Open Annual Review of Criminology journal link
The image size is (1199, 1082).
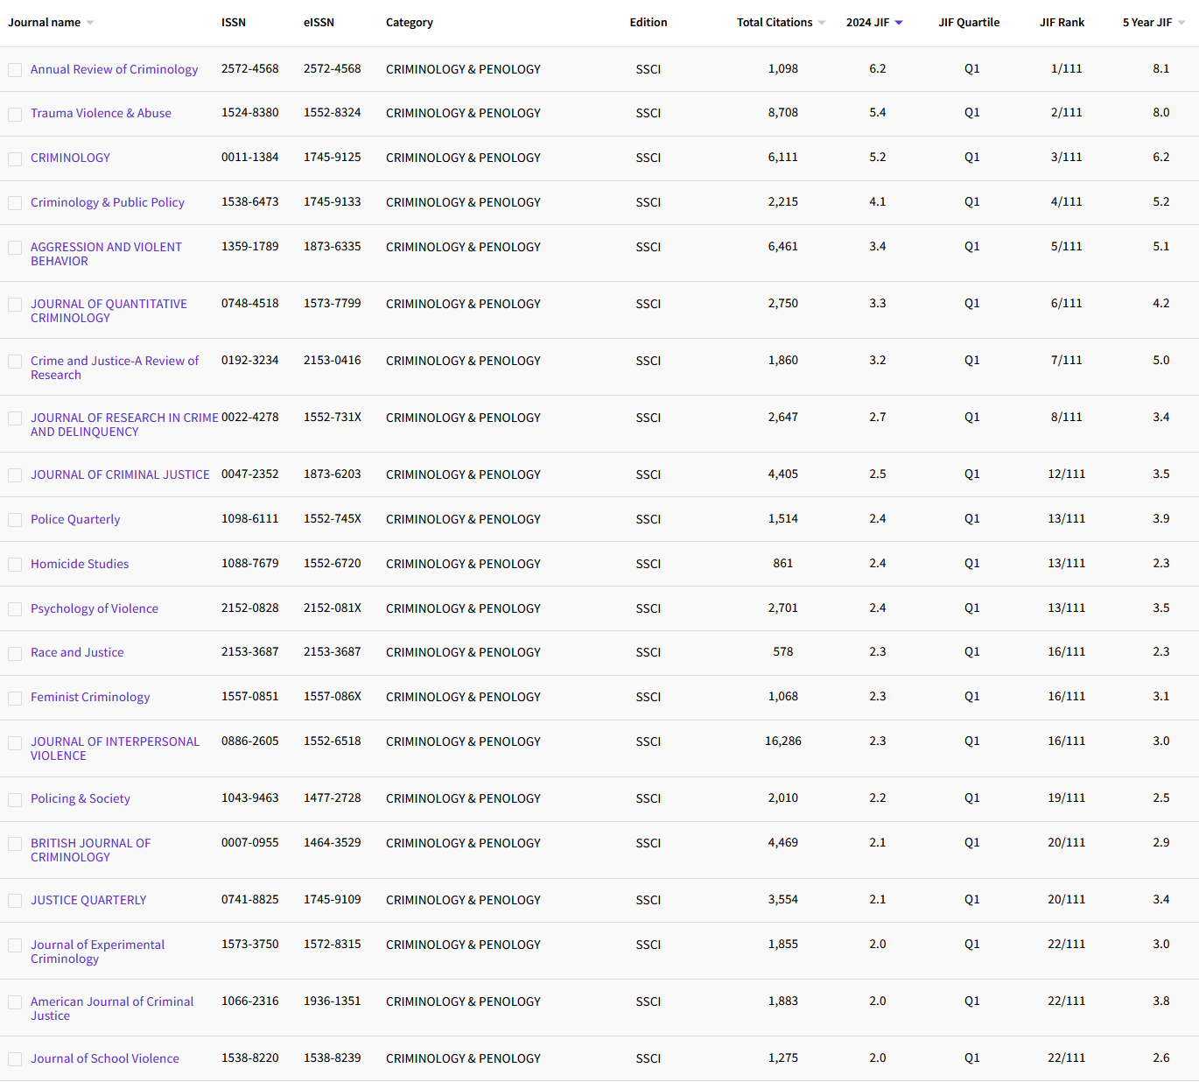[x=114, y=69]
